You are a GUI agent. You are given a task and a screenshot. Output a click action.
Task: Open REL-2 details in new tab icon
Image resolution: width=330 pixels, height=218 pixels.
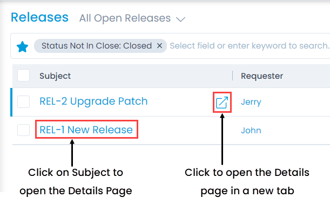[x=222, y=103]
